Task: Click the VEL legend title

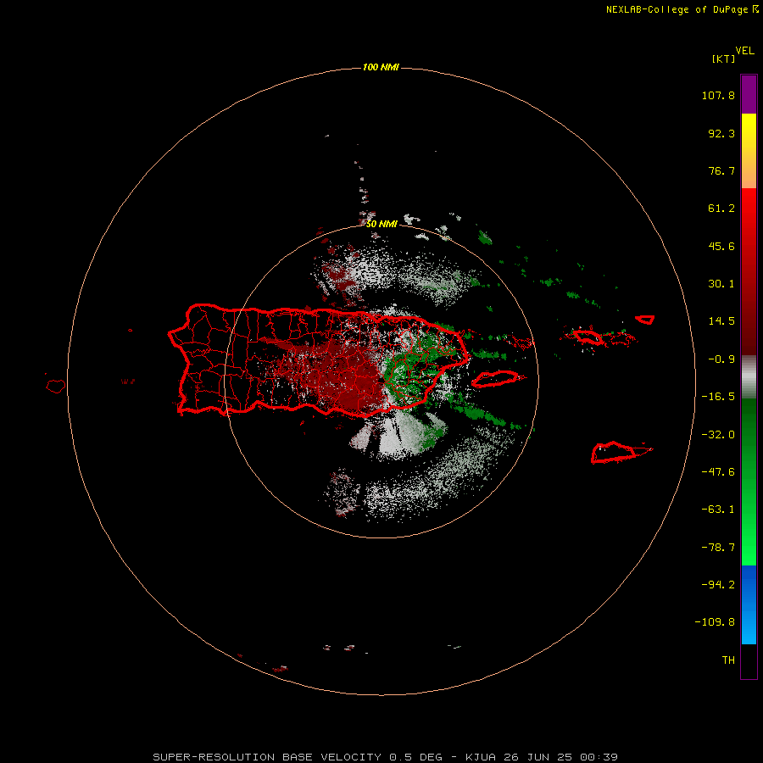Action: [x=744, y=51]
